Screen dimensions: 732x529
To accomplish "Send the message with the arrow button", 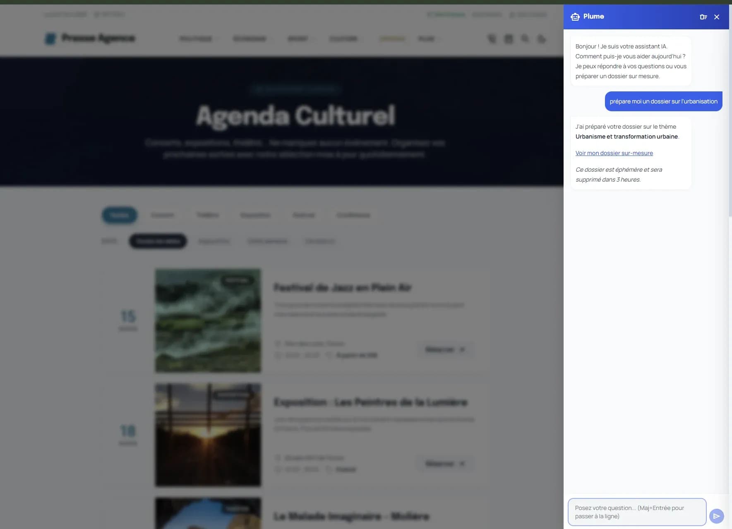I will (x=716, y=516).
